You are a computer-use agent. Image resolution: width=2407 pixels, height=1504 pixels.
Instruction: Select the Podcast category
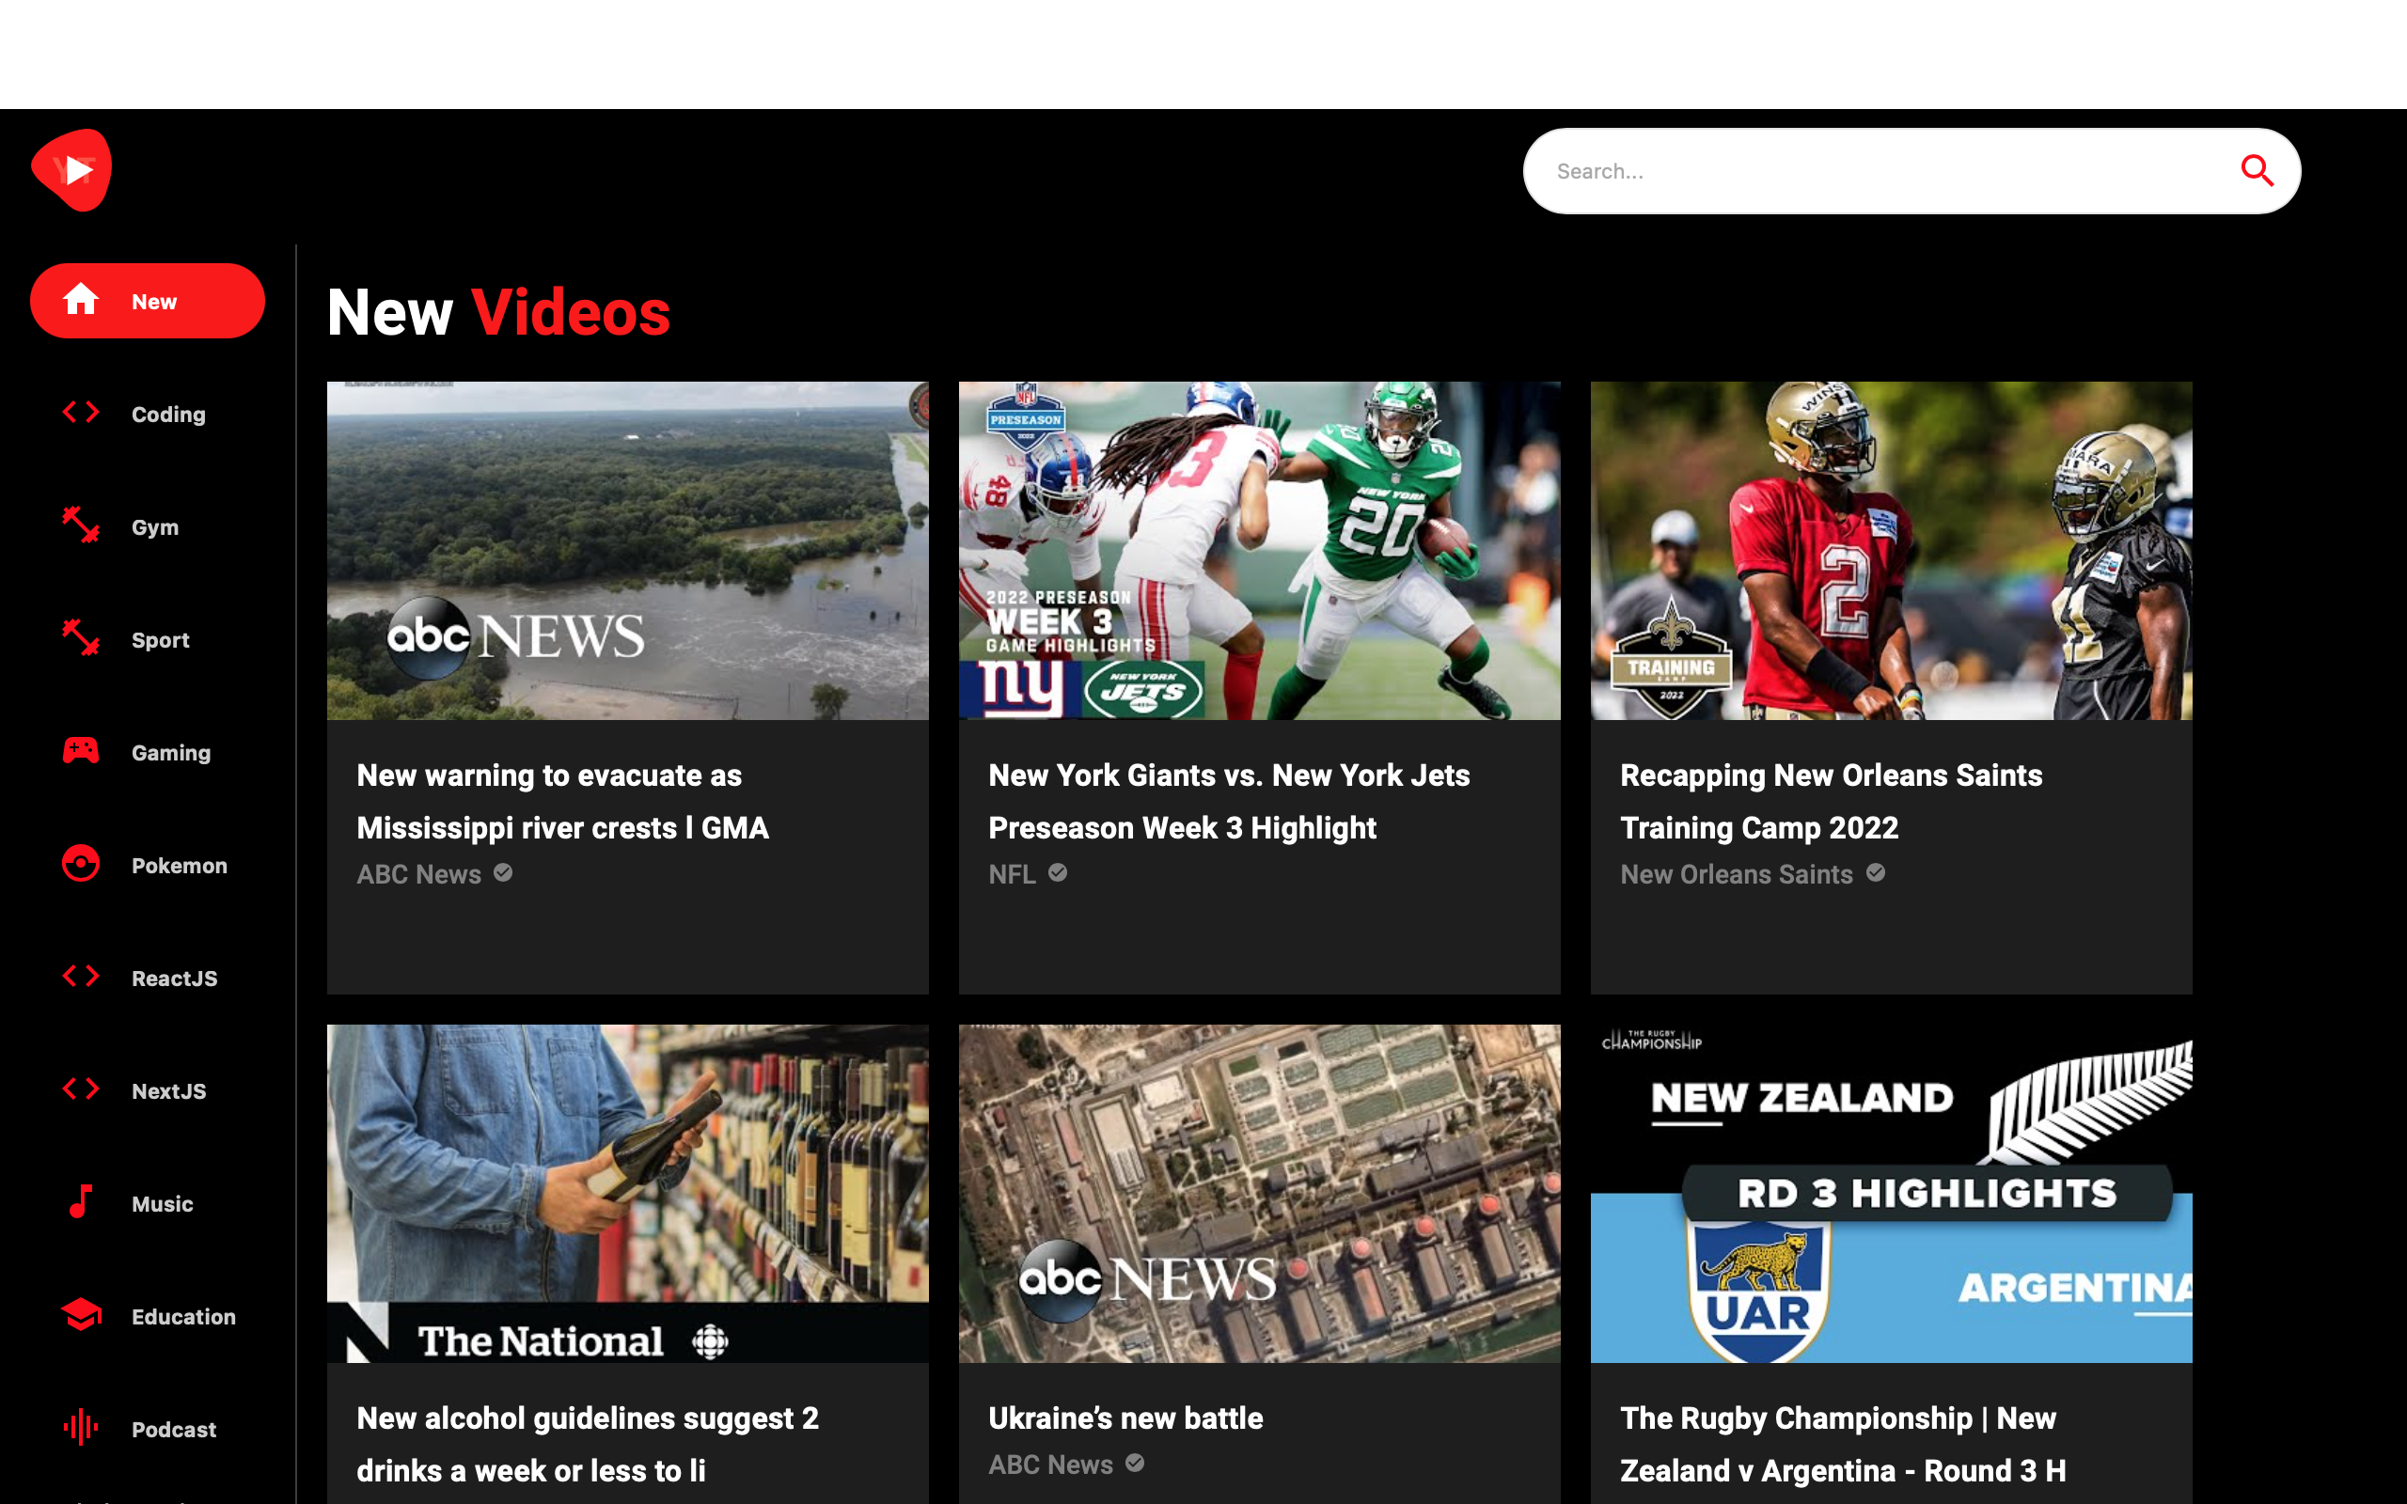[x=148, y=1430]
